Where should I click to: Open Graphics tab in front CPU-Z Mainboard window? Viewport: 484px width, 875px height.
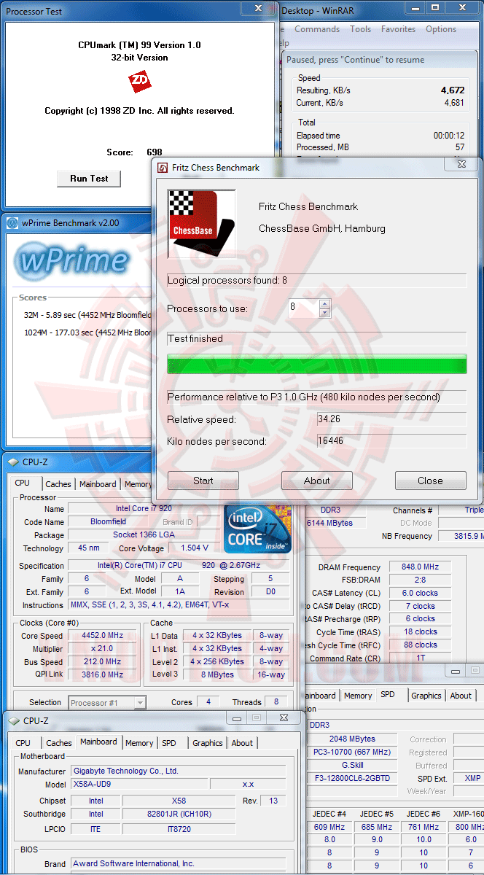click(208, 743)
